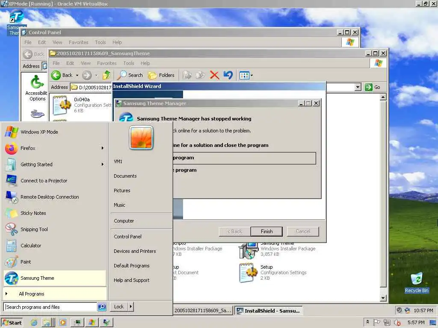
Task: Click the Search programs and files field
Action: coord(50,307)
